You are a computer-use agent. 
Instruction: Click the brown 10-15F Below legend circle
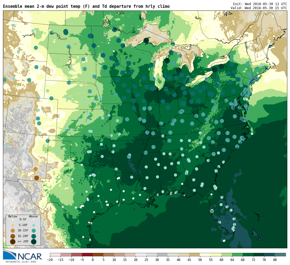(x=13, y=231)
